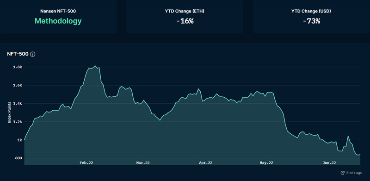Click the YTD Change (USD) card
This screenshot has height=181, width=370.
tap(311, 17)
